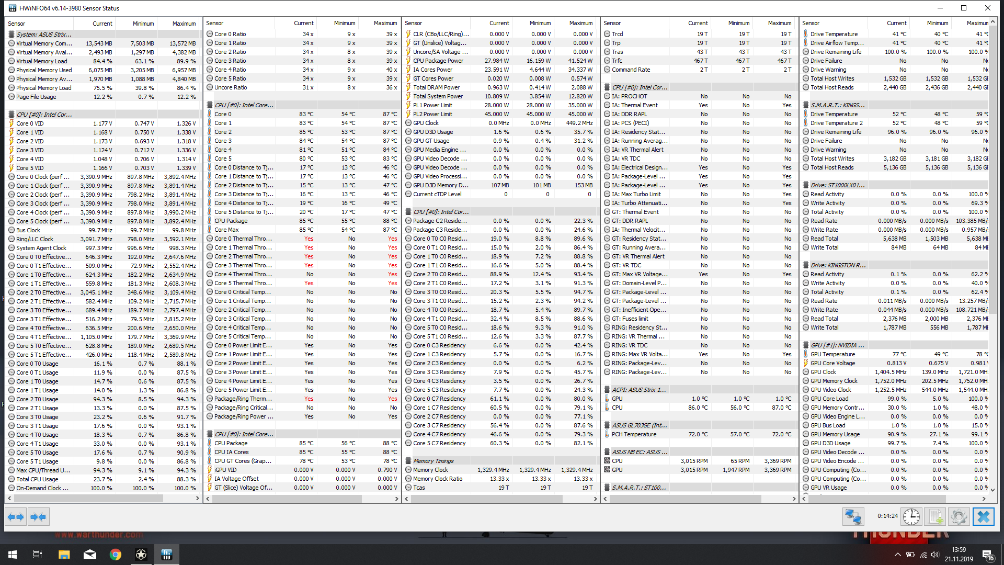Open the volume control in system tray

935,555
